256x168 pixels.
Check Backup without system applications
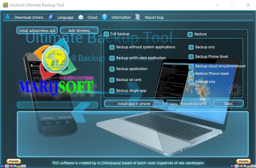point(112,47)
